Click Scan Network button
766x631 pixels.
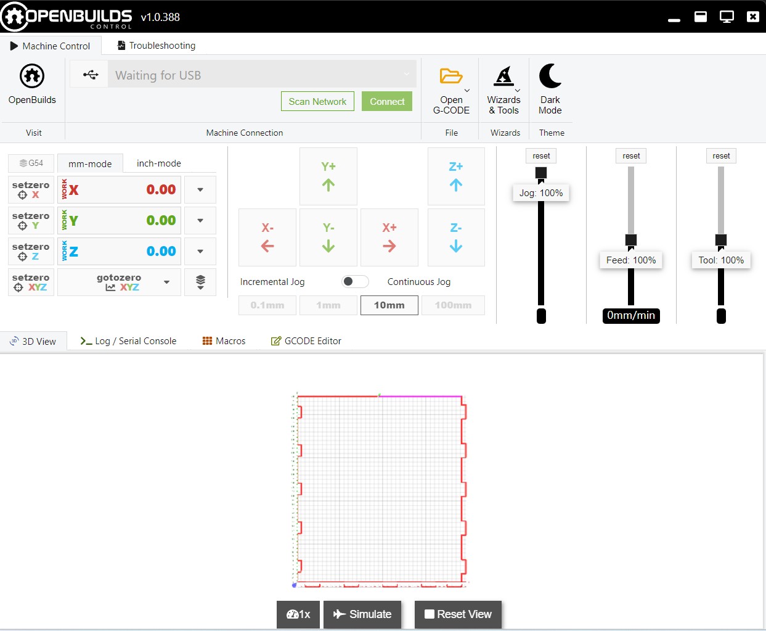point(317,102)
